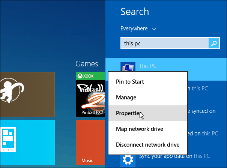This screenshot has height=168, width=227.
Task: Click the Games group heading
Action: tap(87, 64)
